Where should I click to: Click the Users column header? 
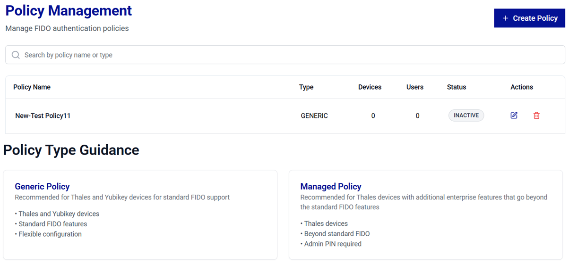pos(414,87)
